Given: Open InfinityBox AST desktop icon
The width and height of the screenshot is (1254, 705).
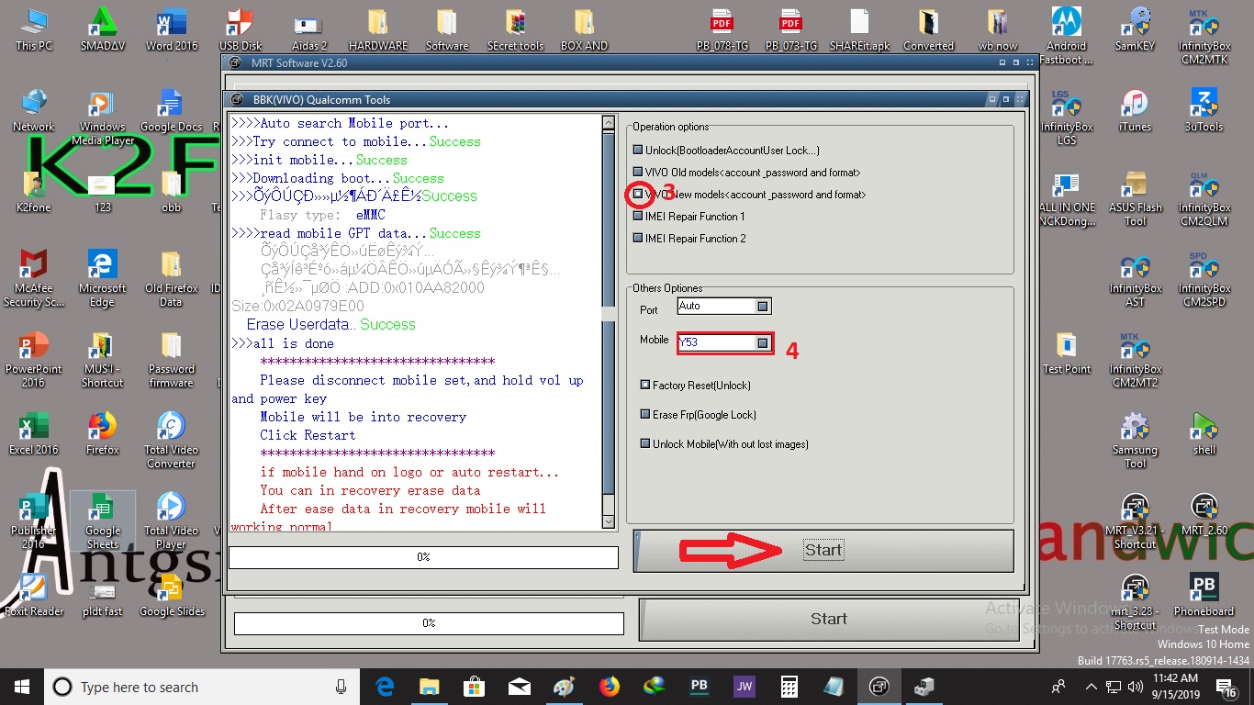Looking at the screenshot, I should click(x=1135, y=277).
